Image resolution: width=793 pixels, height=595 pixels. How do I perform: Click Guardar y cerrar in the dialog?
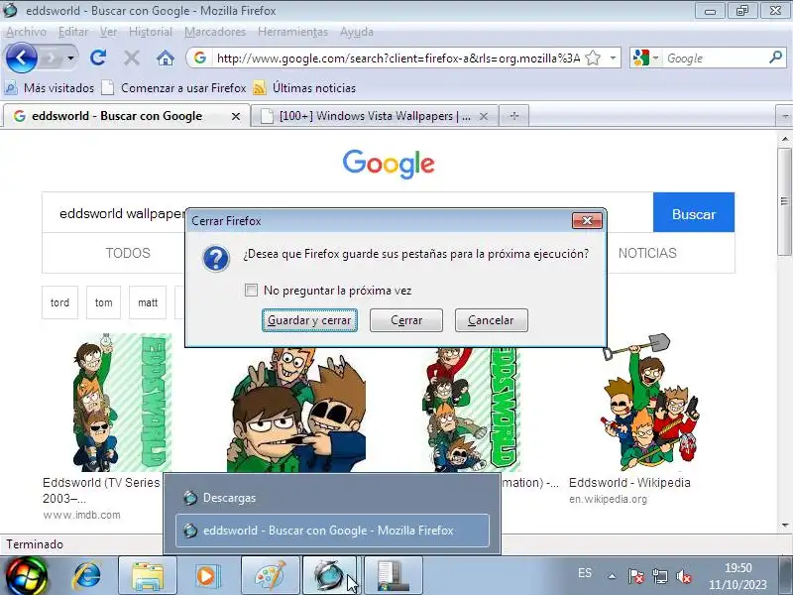309,320
